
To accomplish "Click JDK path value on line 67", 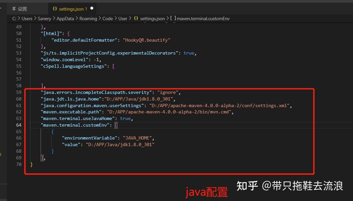I will (x=120, y=145).
